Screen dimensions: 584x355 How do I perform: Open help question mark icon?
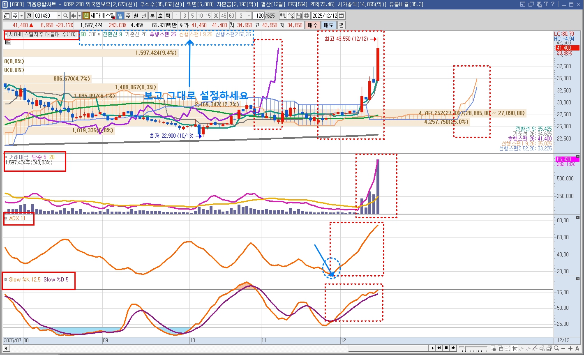pos(553,4)
